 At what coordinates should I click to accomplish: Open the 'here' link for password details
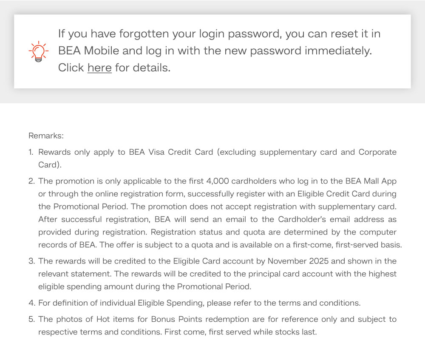pyautogui.click(x=99, y=68)
